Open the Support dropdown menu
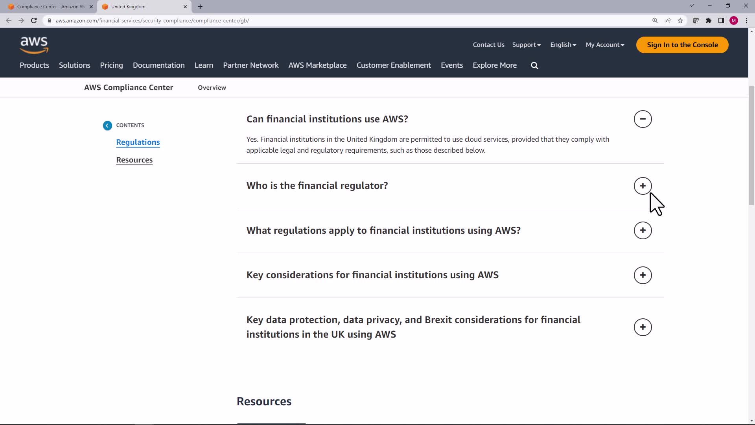 pos(526,45)
